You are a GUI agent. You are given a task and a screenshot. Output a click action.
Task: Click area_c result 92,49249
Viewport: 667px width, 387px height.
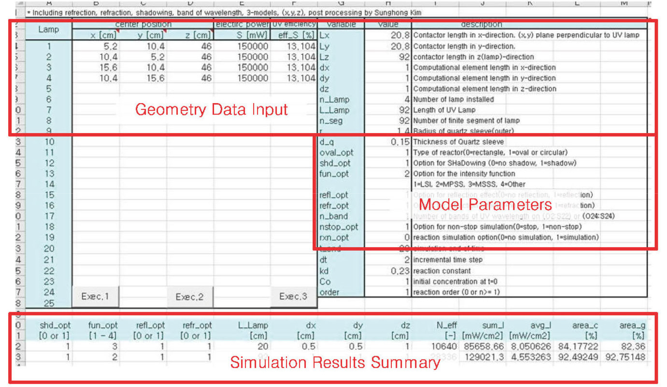pos(577,357)
